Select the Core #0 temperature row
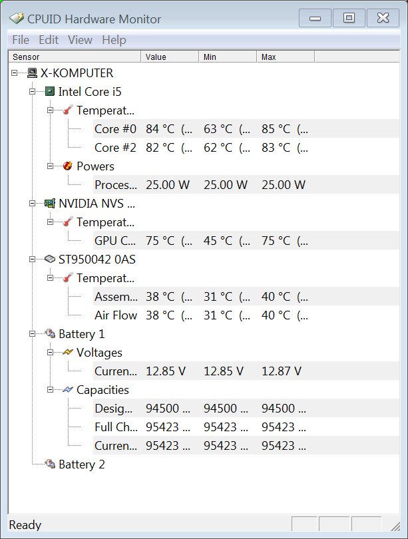 click(x=246, y=129)
